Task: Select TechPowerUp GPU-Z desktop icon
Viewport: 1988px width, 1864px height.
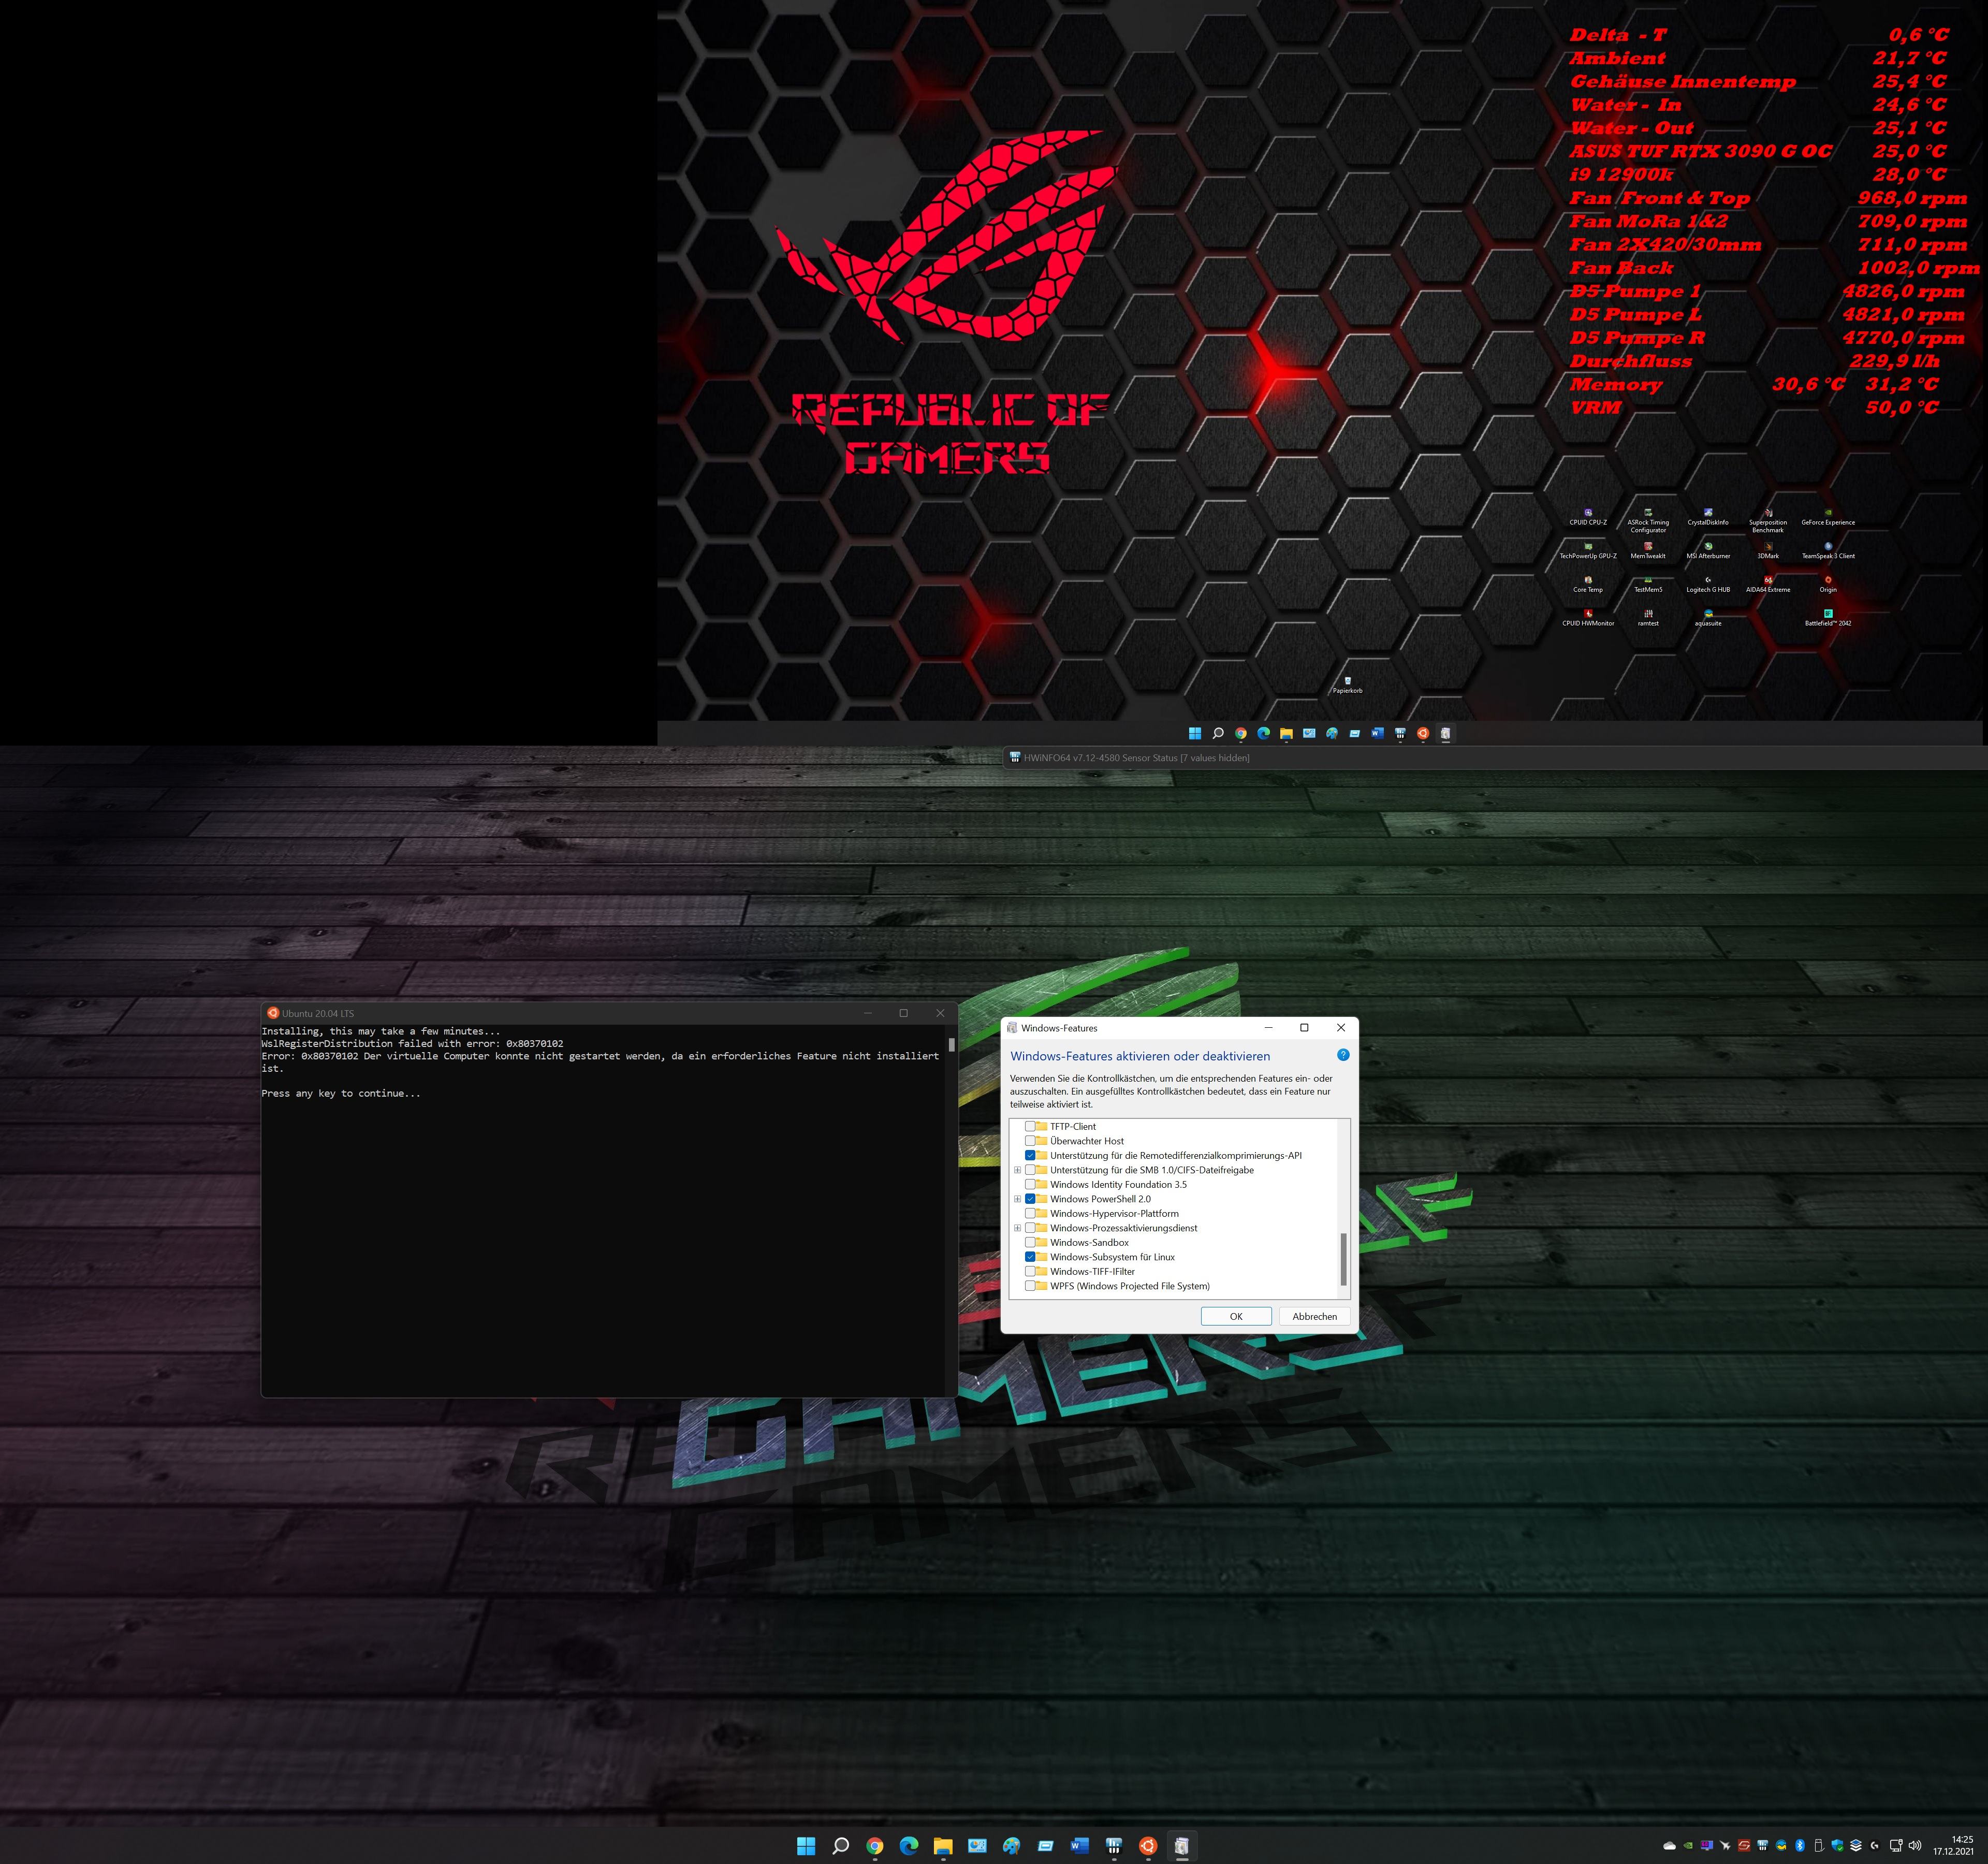Action: 1588,551
